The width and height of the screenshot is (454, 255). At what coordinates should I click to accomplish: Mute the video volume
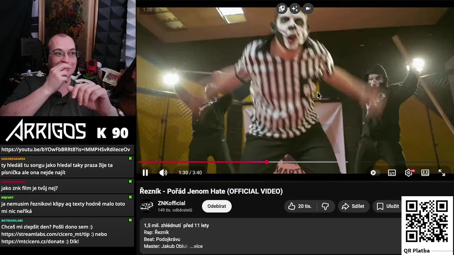[163, 172]
